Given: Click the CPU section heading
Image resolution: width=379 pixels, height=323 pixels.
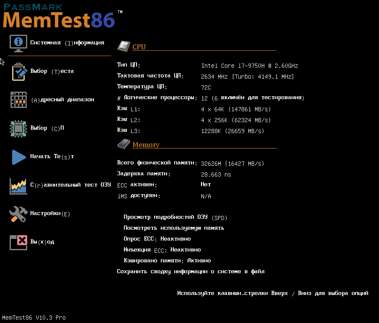Looking at the screenshot, I should tap(139, 47).
